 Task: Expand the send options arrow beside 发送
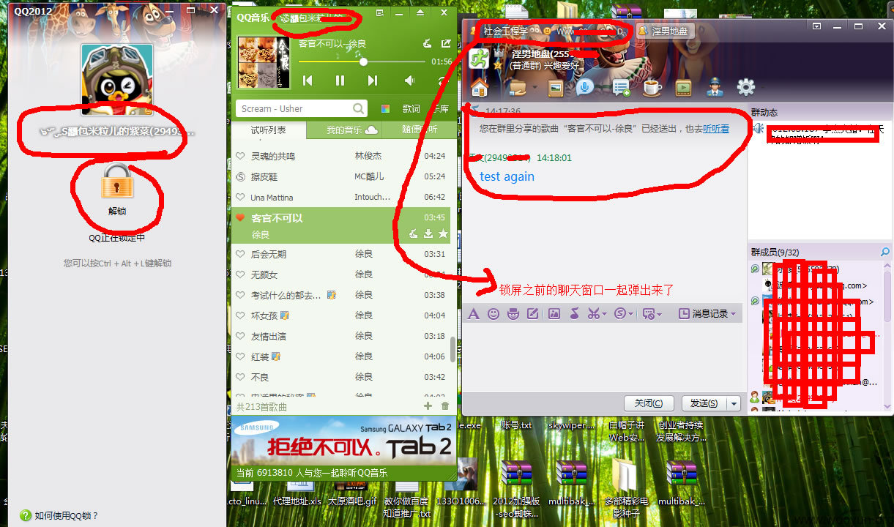[x=734, y=403]
